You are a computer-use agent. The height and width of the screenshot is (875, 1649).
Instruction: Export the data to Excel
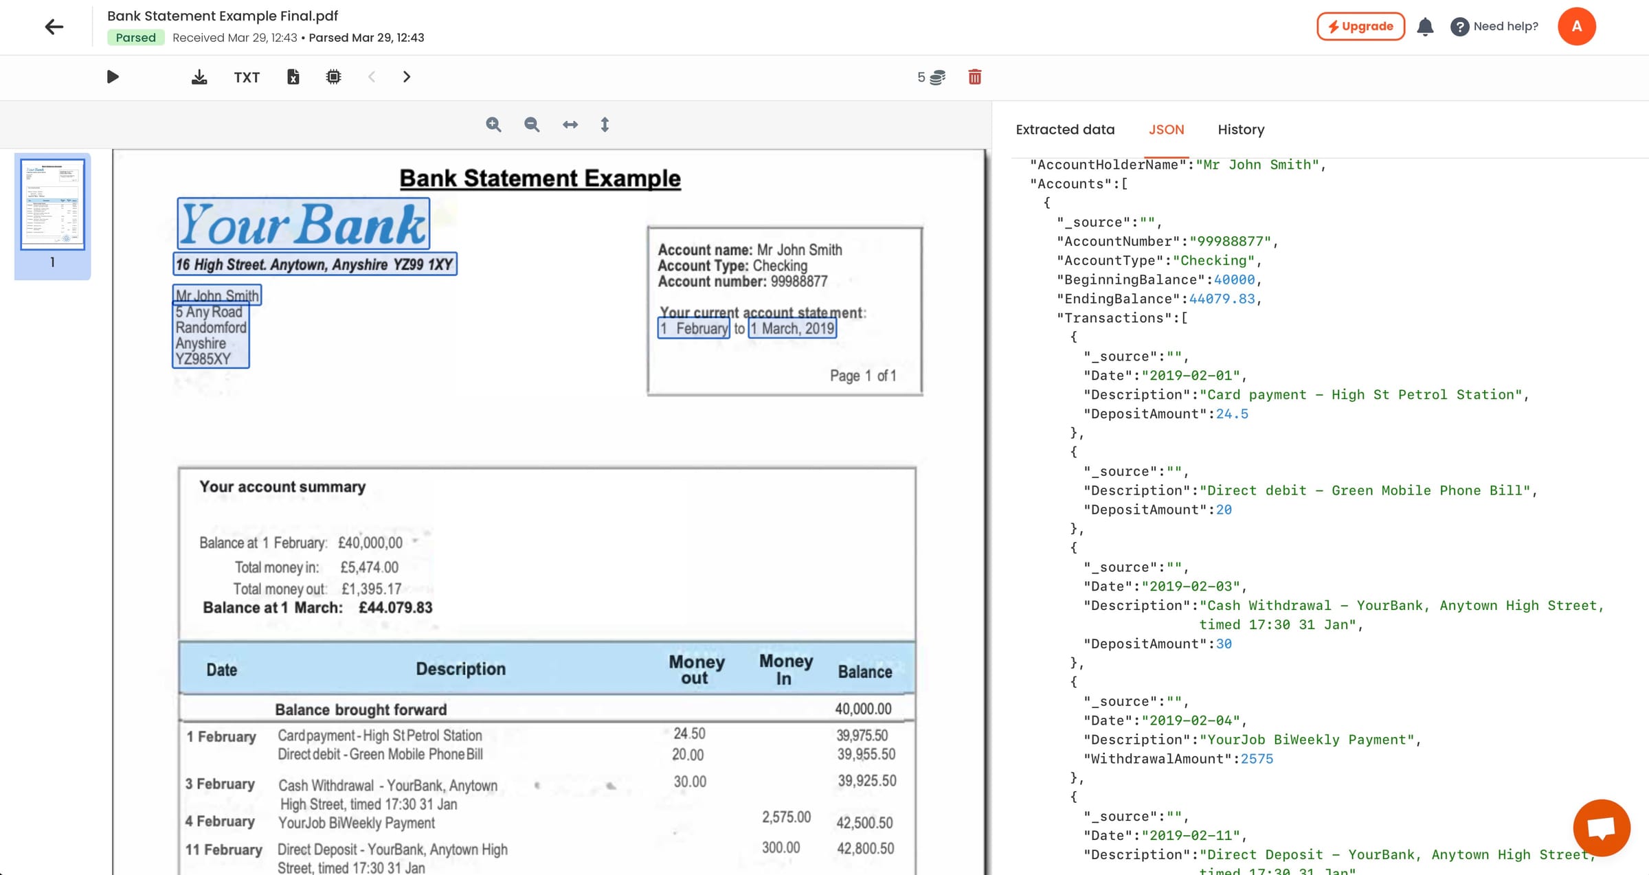[293, 77]
